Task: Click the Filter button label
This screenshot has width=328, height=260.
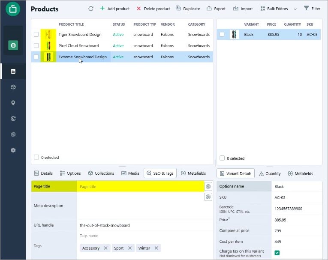Action: tap(316, 9)
